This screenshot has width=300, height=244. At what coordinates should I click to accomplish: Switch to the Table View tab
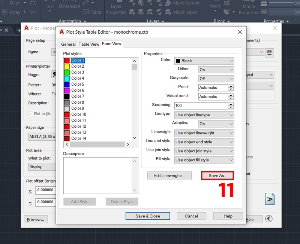coord(89,44)
